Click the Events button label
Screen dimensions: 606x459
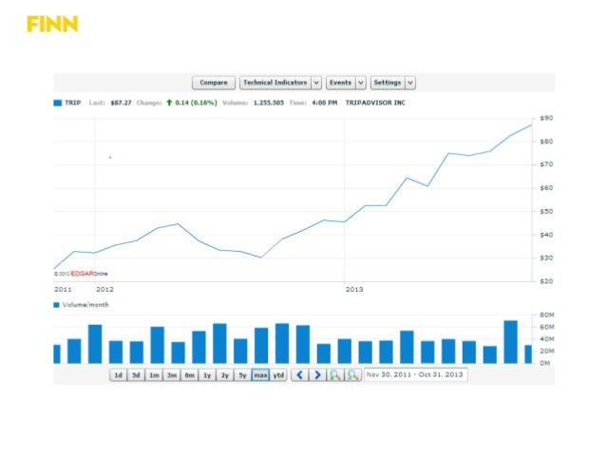[341, 83]
